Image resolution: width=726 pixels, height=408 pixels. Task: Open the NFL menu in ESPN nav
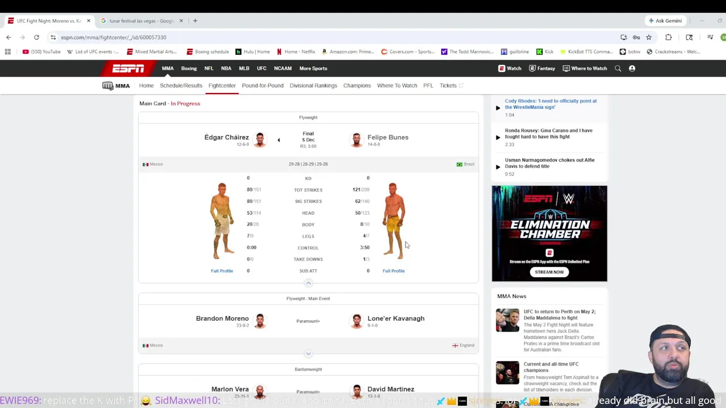point(209,69)
